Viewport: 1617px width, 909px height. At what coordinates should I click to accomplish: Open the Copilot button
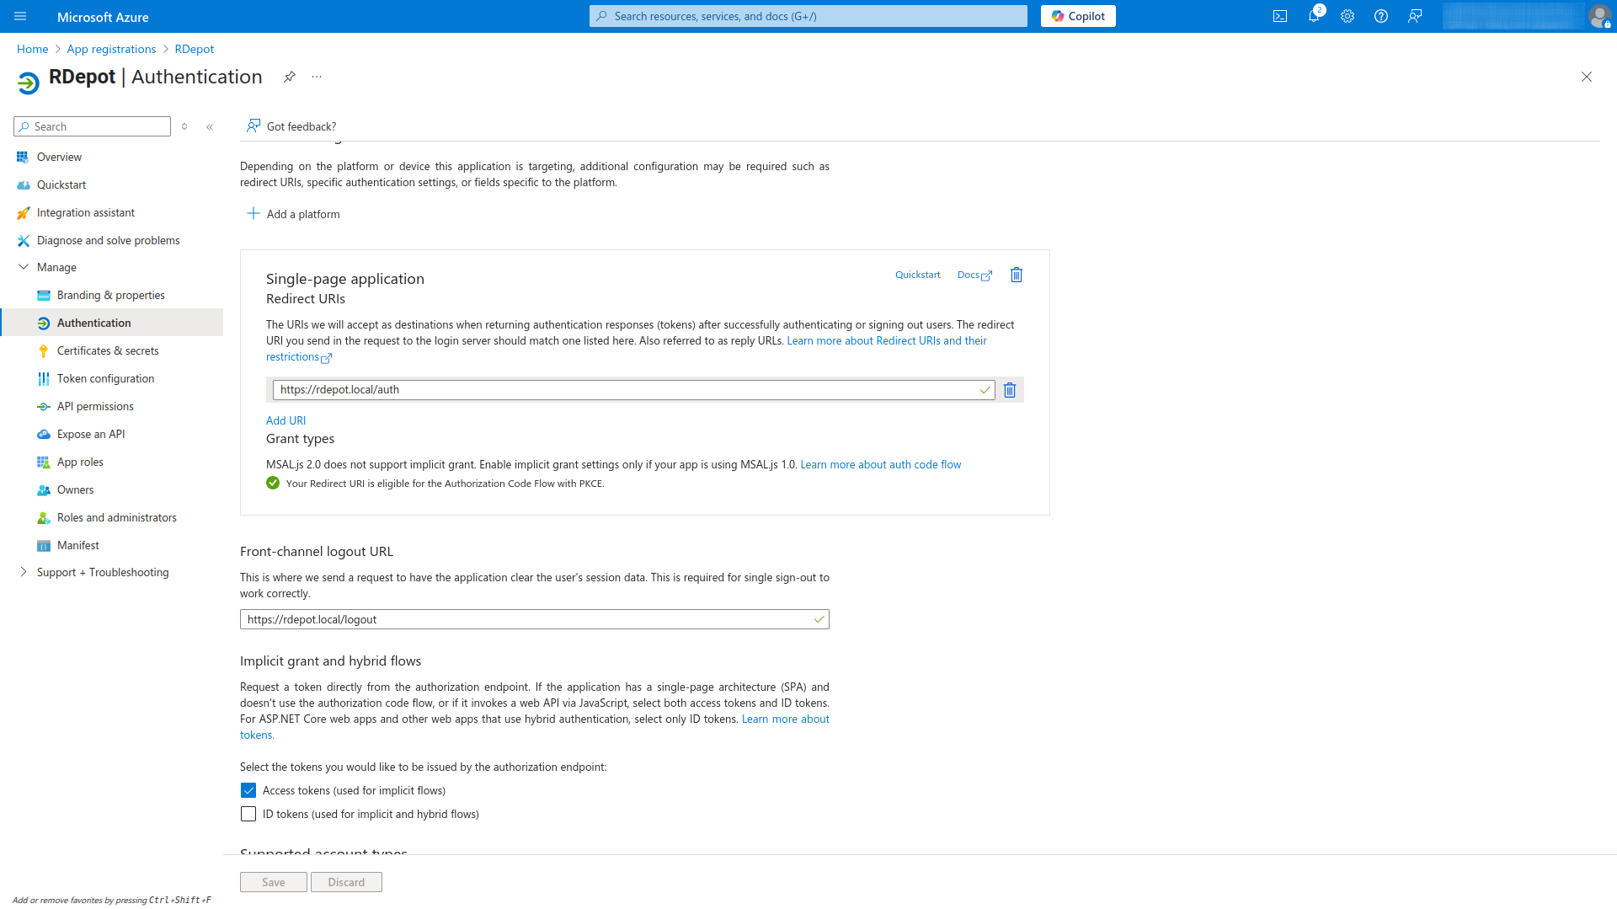point(1077,16)
